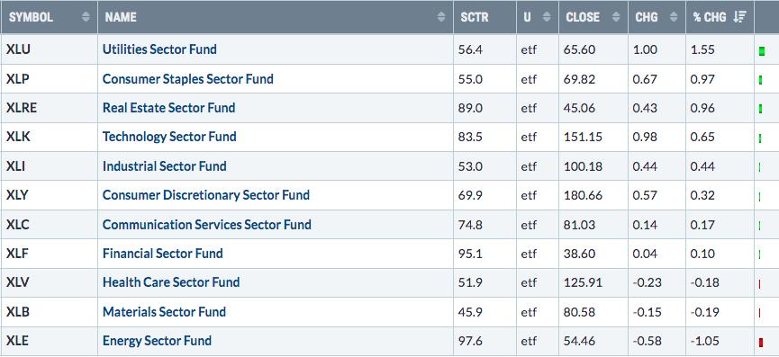The image size is (779, 357).
Task: Open the Financial Sector Fund link
Action: pyautogui.click(x=162, y=254)
